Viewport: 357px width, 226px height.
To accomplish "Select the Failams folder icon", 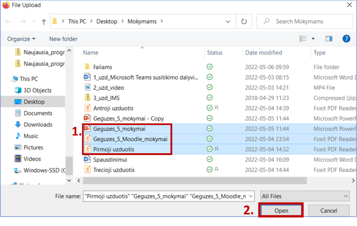I will coord(87,67).
